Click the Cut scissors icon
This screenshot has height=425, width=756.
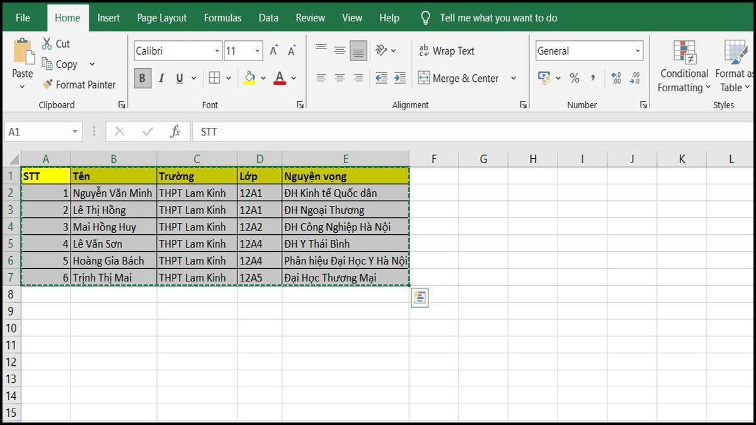pos(47,43)
